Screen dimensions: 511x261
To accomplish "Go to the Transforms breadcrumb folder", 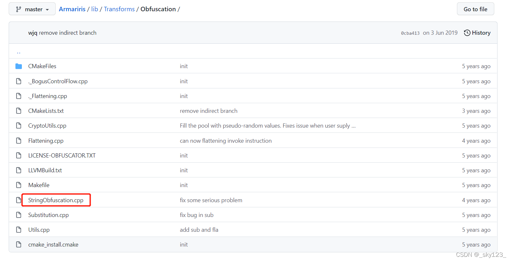I will click(119, 9).
